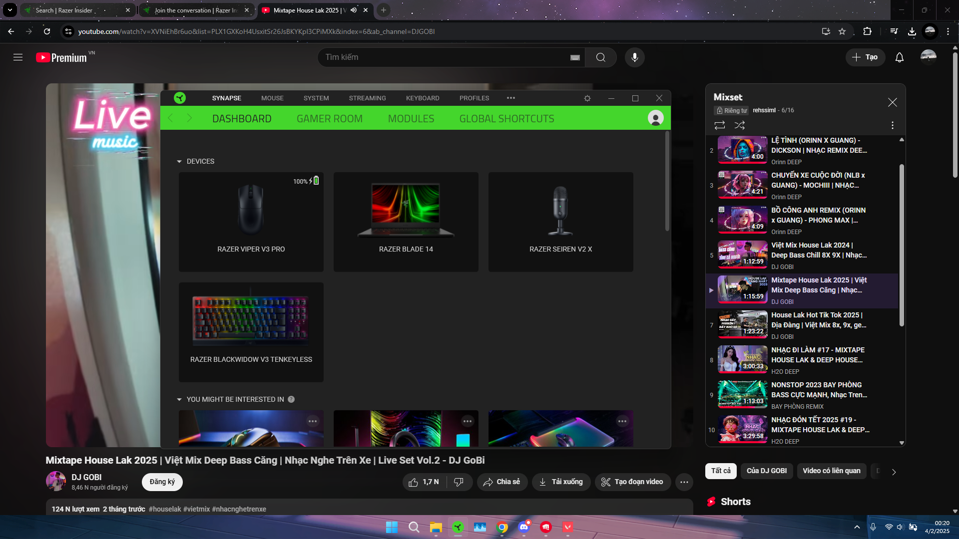
Task: Open YouTube notifications bell
Action: coord(900,57)
